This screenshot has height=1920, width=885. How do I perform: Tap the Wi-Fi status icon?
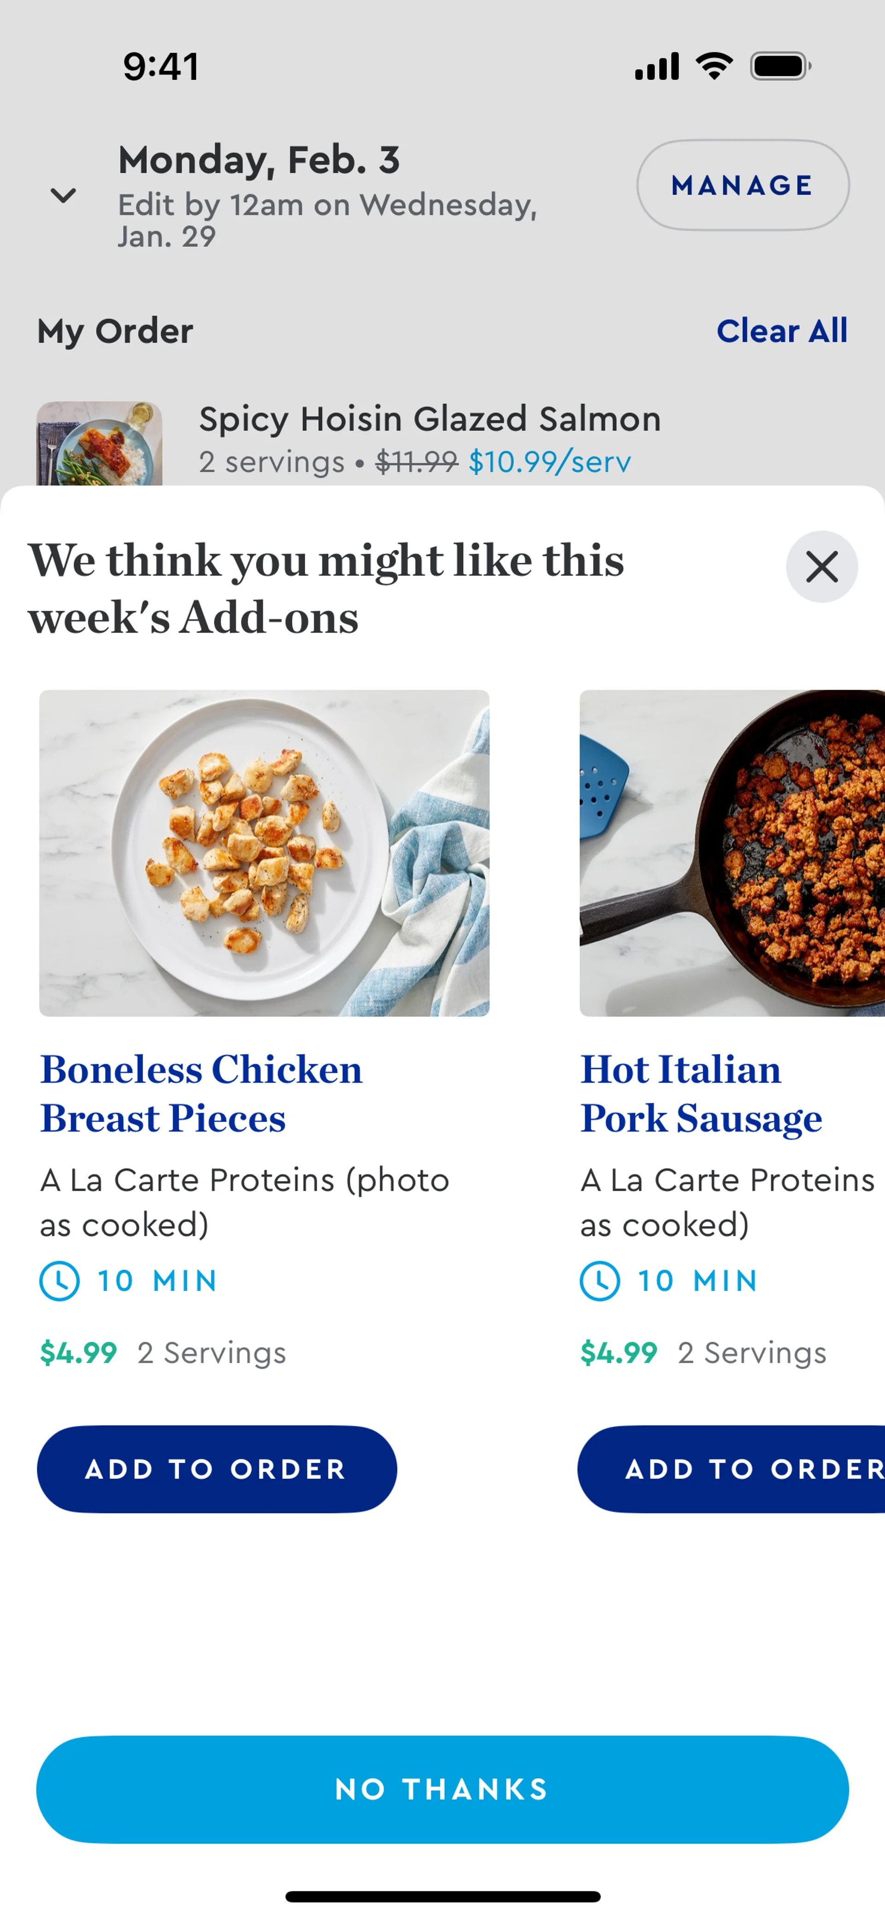[714, 66]
